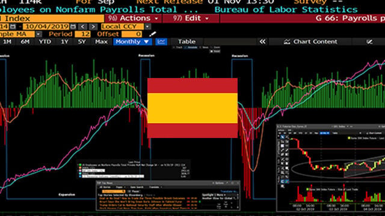Open Options menu in Top News window
Screen dimensions: 385x216
click(x=218, y=183)
